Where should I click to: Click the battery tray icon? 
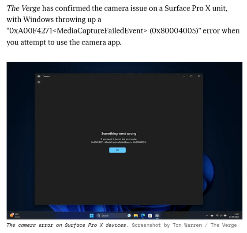pyautogui.click(x=225, y=215)
